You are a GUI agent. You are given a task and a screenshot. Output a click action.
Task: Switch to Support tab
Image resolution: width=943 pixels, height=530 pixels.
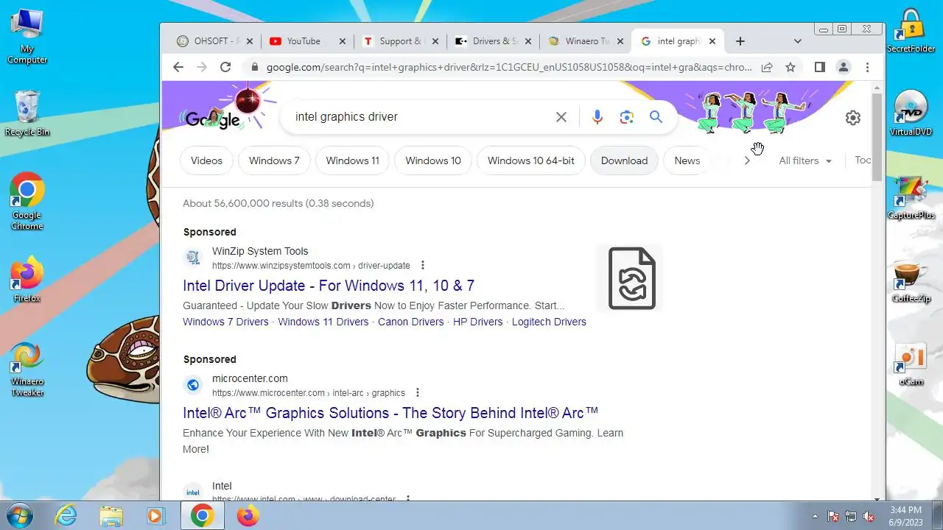tap(401, 41)
